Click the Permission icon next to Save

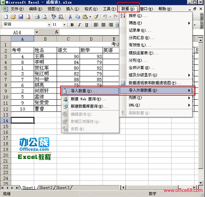[x=28, y=17]
